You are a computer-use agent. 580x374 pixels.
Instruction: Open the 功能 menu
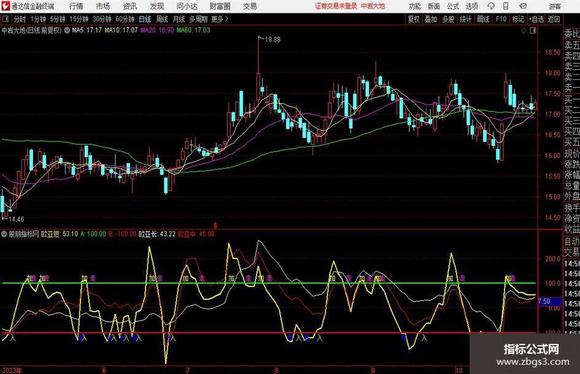415,6
